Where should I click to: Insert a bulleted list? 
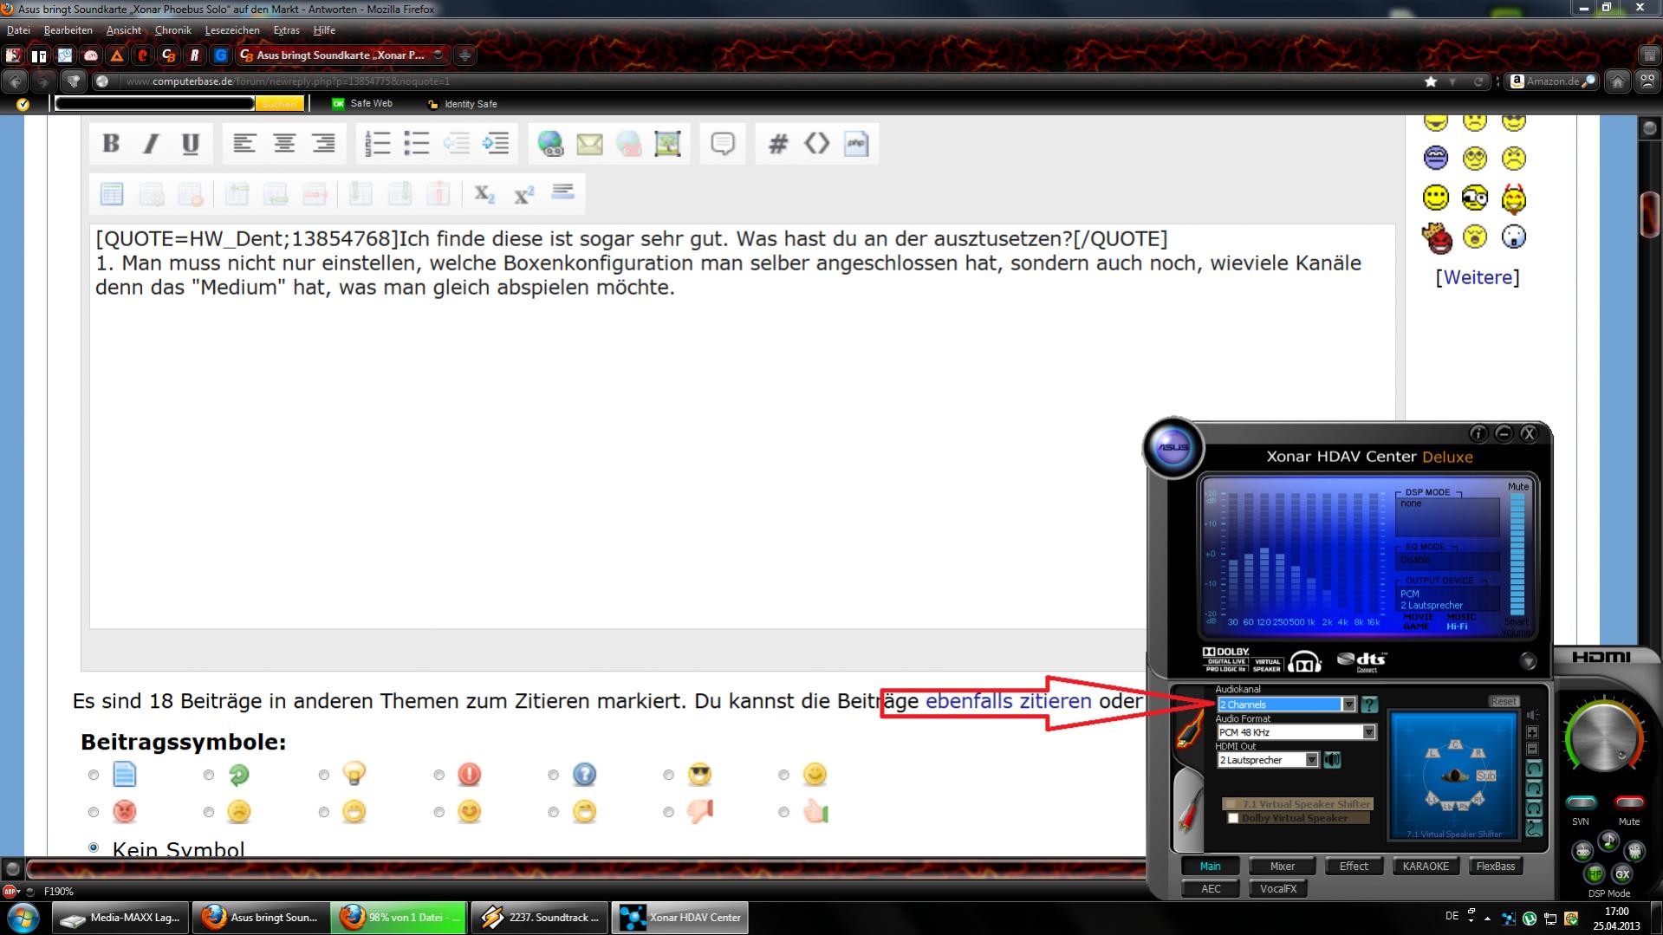417,143
